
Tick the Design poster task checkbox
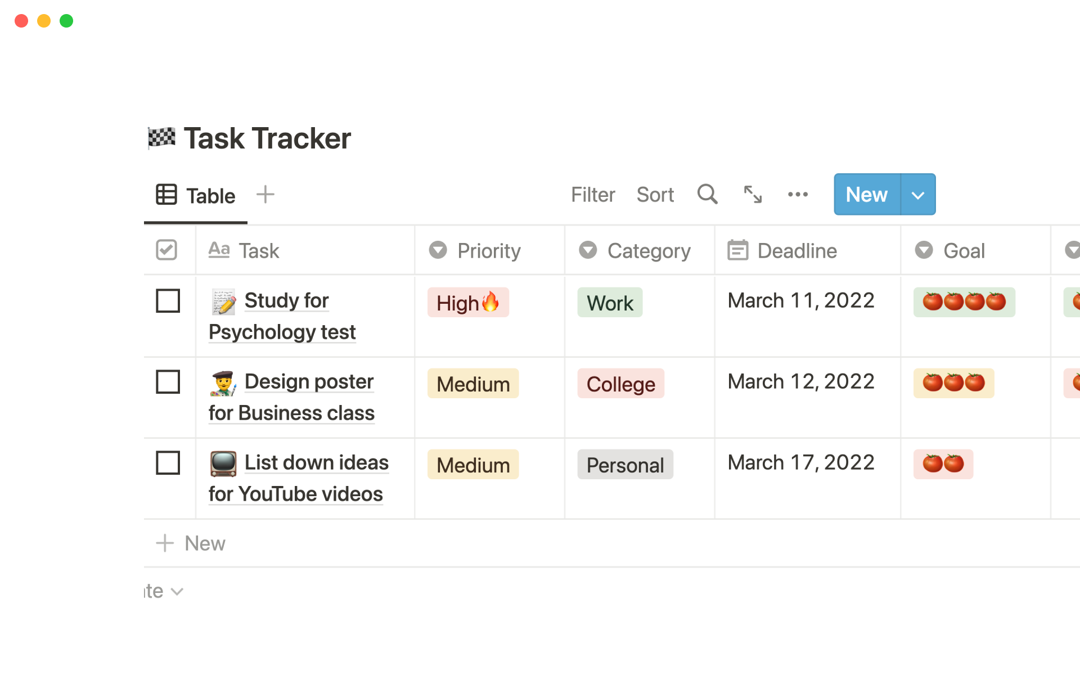[x=168, y=382]
